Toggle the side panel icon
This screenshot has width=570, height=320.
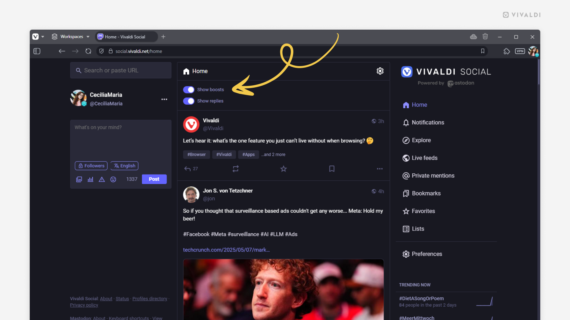tap(37, 51)
